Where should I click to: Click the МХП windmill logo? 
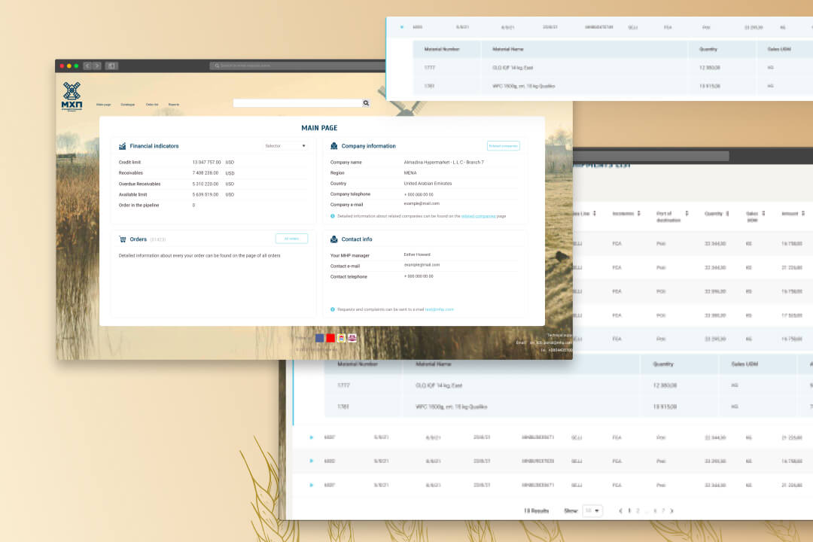(72, 94)
